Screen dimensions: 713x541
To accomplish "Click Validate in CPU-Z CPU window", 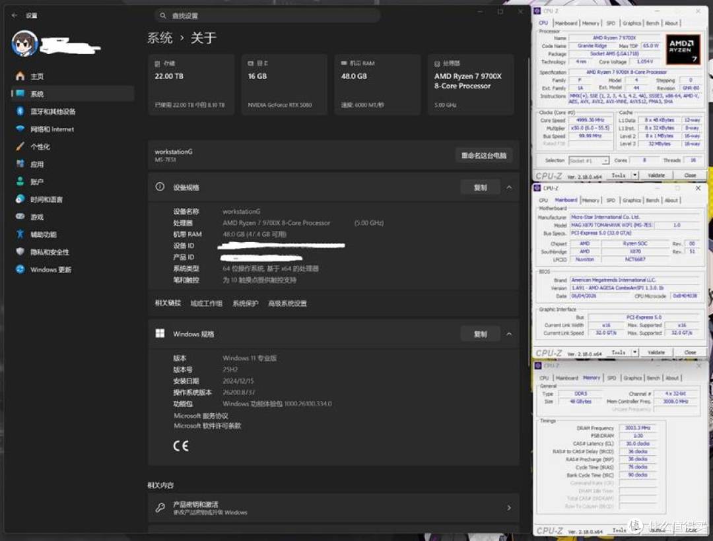I will 656,175.
